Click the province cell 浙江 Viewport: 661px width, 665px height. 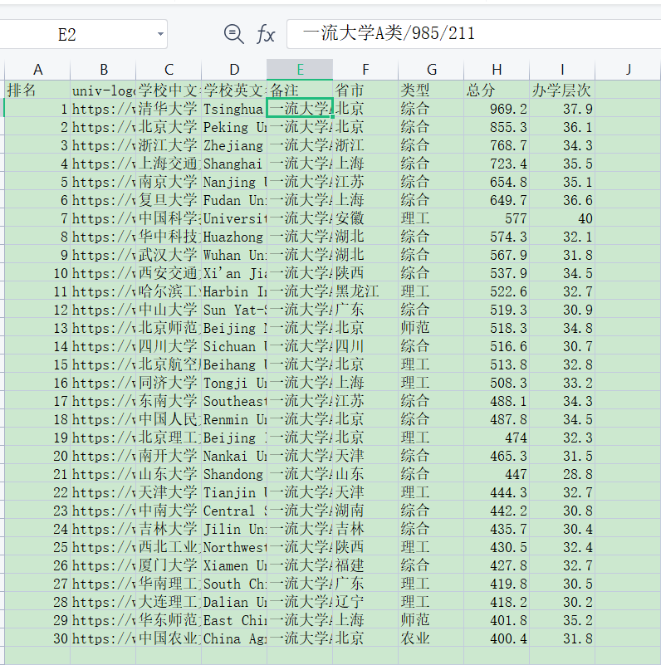pyautogui.click(x=365, y=145)
